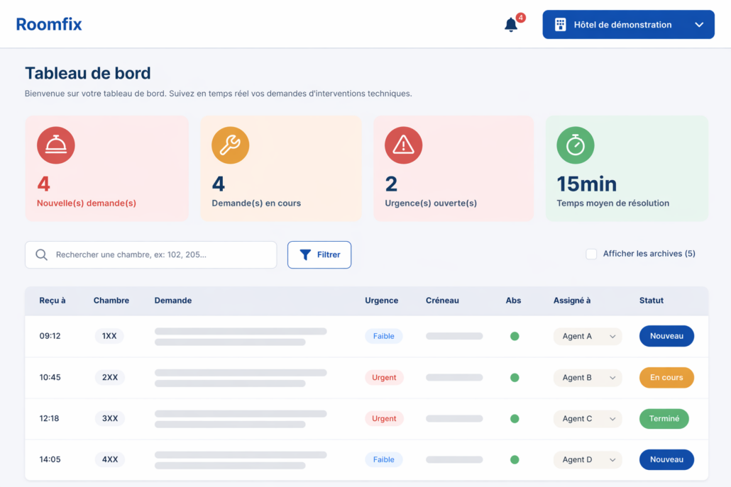Click green Abs indicator for room 1XX

click(515, 336)
